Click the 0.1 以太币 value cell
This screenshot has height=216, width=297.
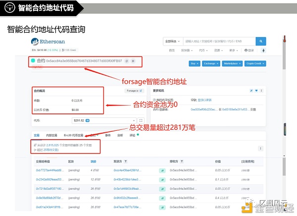(x=222, y=179)
